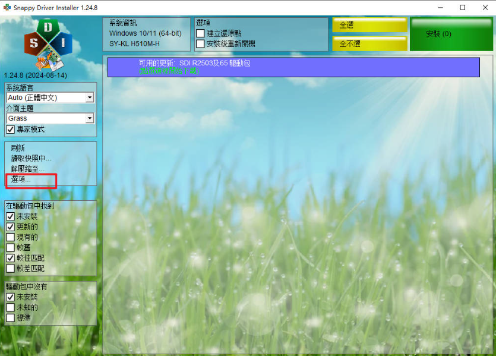The image size is (496, 356).
Task: Maximize the Snappy Driver Installer window
Action: 462,7
